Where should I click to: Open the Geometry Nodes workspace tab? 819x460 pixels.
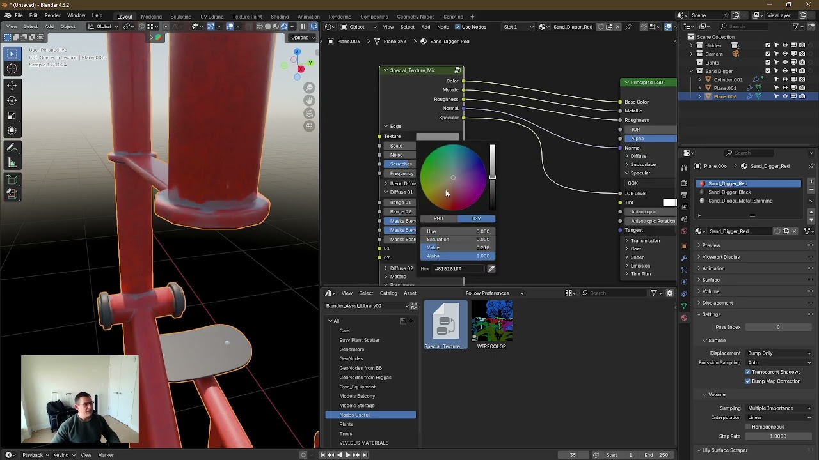[415, 16]
